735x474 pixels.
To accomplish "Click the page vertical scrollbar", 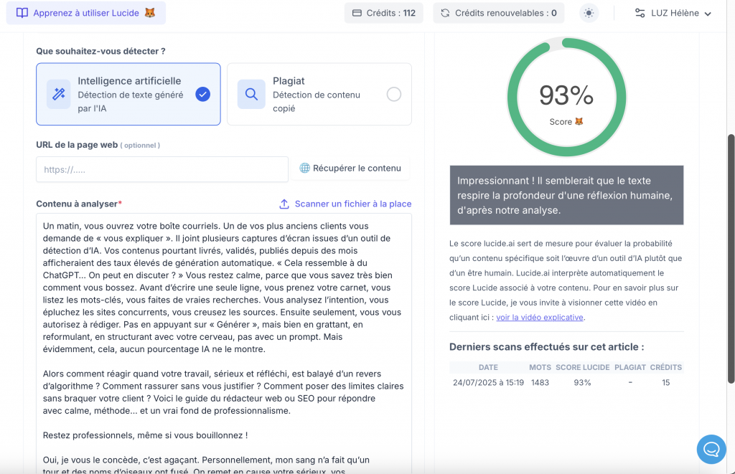I will click(731, 259).
